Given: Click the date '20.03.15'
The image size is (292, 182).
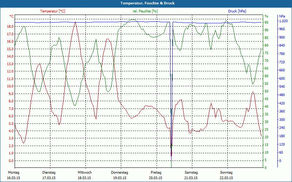Looking at the screenshot, I should tap(155, 178).
